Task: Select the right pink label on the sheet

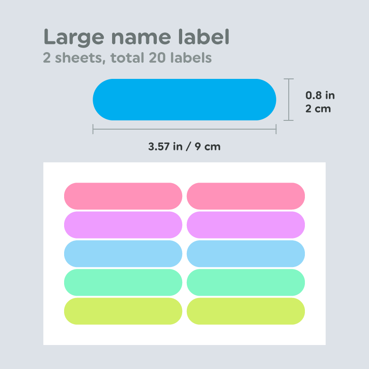Action: 246,196
